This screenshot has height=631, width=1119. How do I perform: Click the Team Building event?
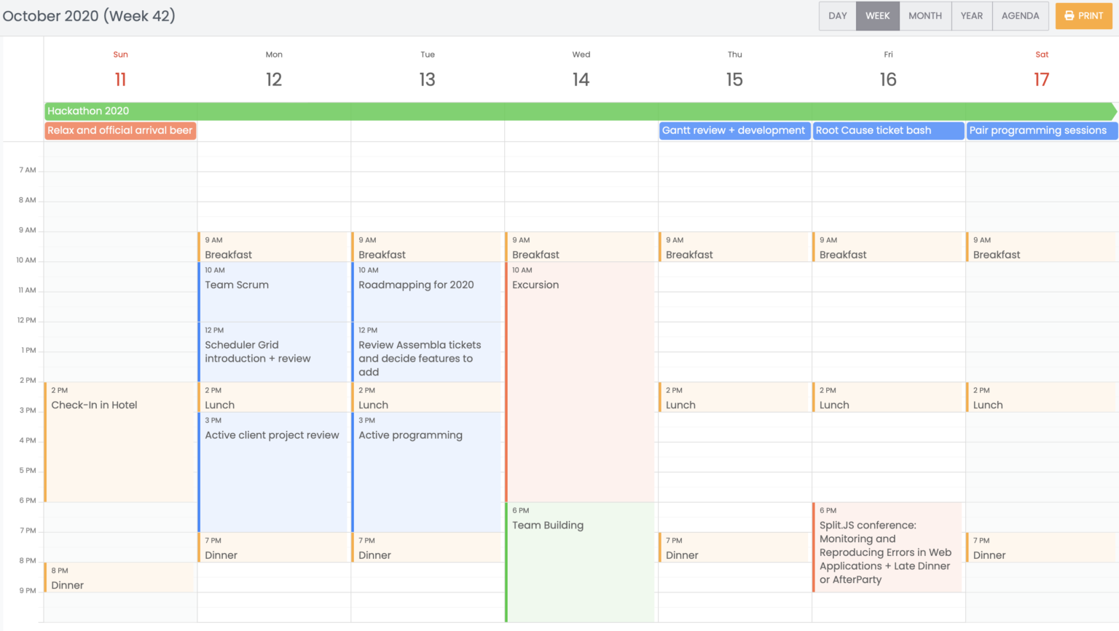click(579, 560)
